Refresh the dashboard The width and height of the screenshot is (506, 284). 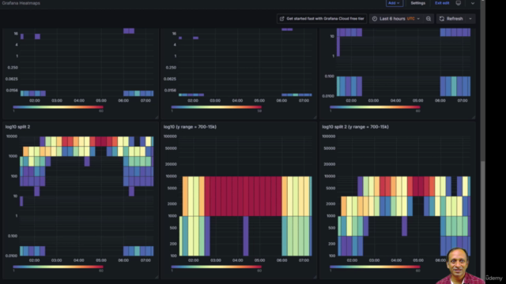[x=451, y=19]
